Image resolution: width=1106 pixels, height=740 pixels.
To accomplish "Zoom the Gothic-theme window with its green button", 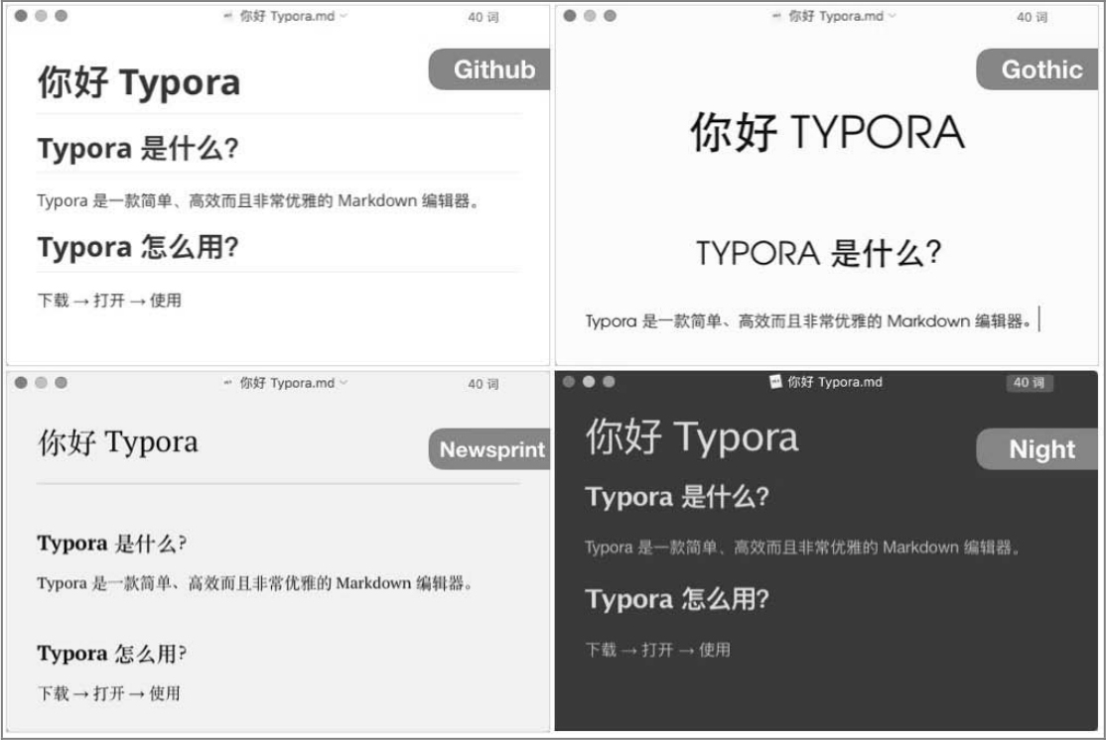I will (x=611, y=16).
